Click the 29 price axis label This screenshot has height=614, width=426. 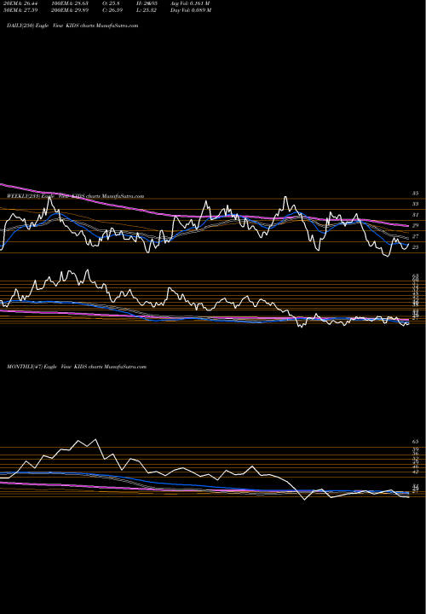416,225
